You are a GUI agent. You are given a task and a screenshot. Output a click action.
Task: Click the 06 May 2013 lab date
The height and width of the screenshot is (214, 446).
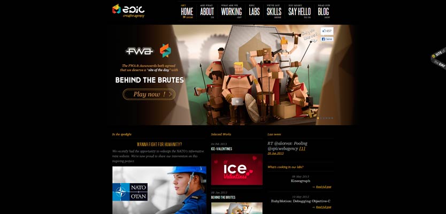point(301,177)
